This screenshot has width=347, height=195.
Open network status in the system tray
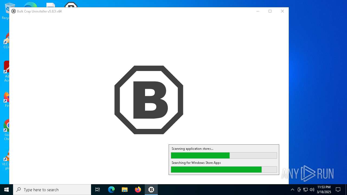click(x=306, y=190)
